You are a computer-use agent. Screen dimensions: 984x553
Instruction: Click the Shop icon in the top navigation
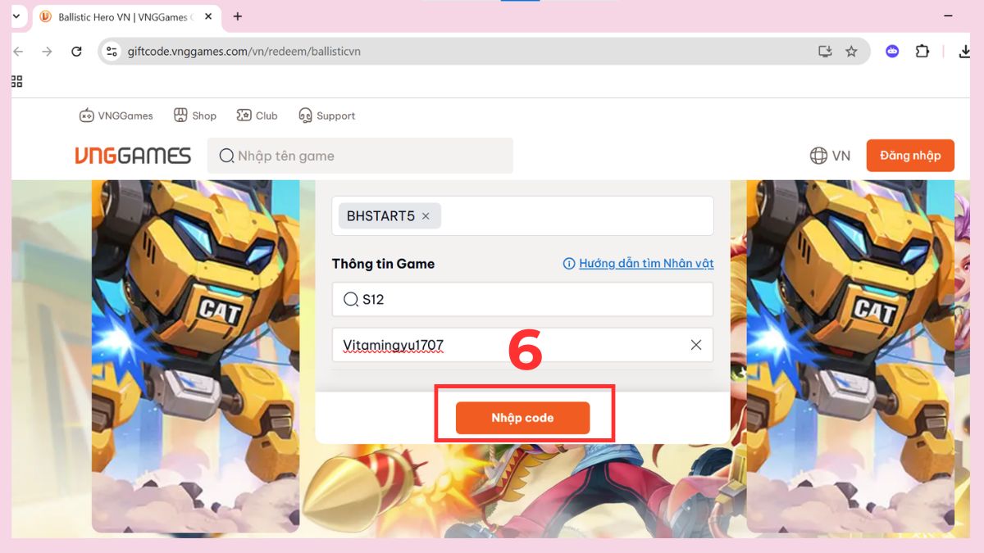(180, 115)
